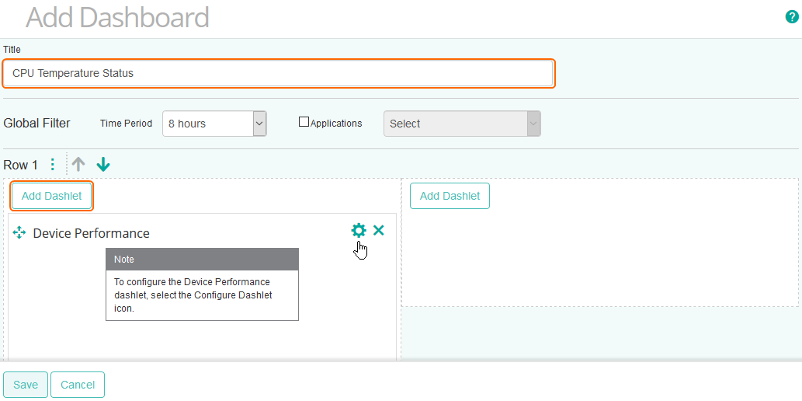Click the dashboard Title input field
This screenshot has width=802, height=401.
point(278,74)
